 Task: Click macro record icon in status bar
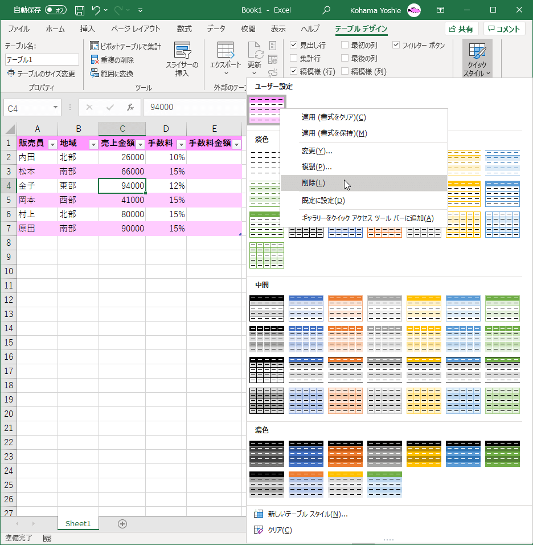(x=47, y=538)
